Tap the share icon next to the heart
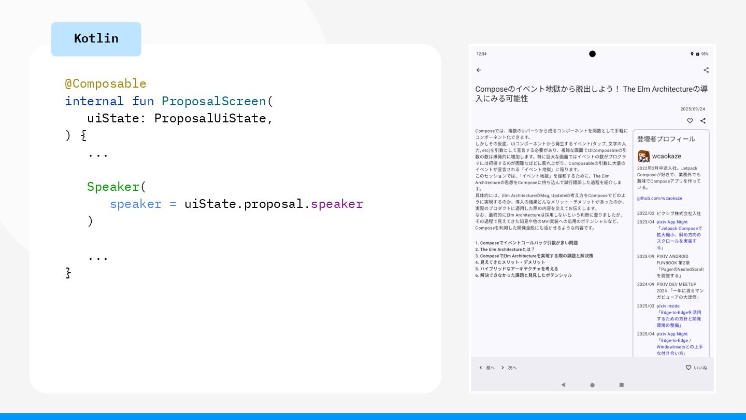 point(703,121)
